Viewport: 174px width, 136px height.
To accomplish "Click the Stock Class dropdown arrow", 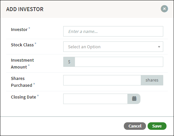I will 159,47.
